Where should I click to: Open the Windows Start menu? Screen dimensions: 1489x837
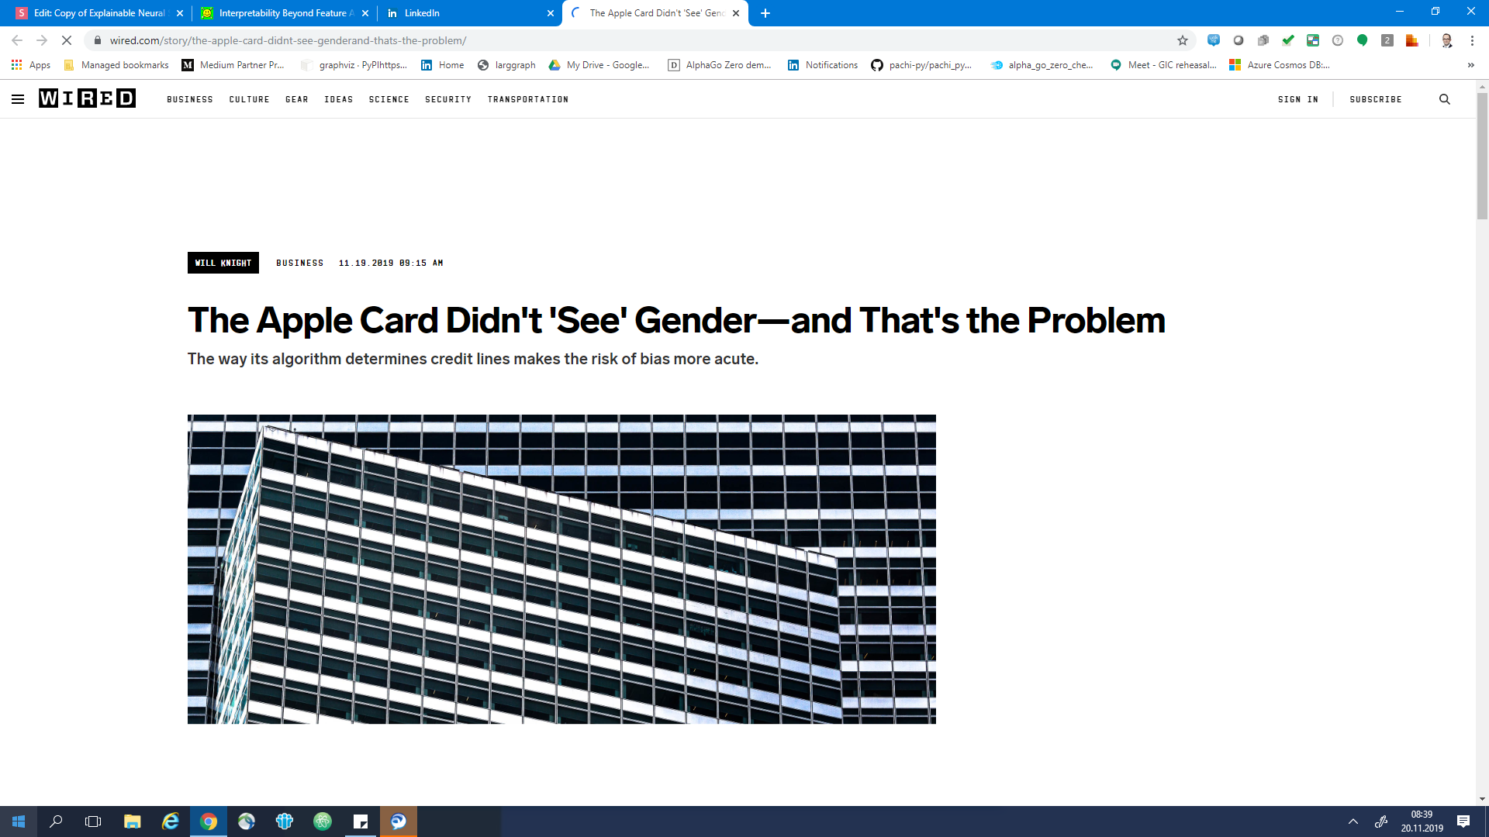click(19, 821)
